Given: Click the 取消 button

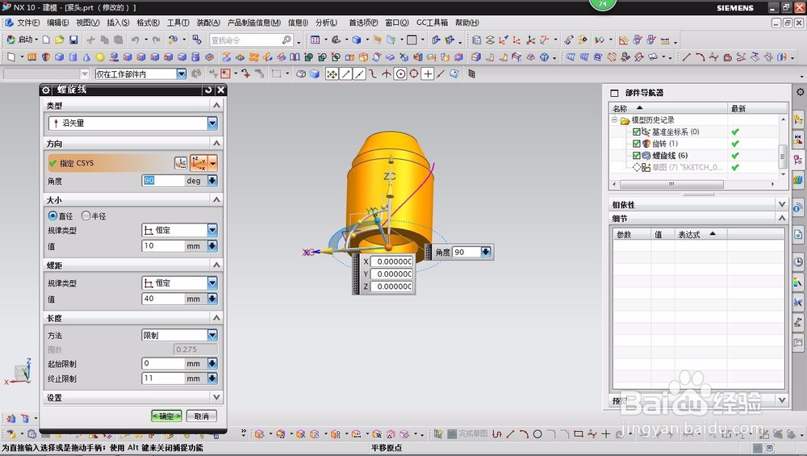Looking at the screenshot, I should pyautogui.click(x=201, y=416).
